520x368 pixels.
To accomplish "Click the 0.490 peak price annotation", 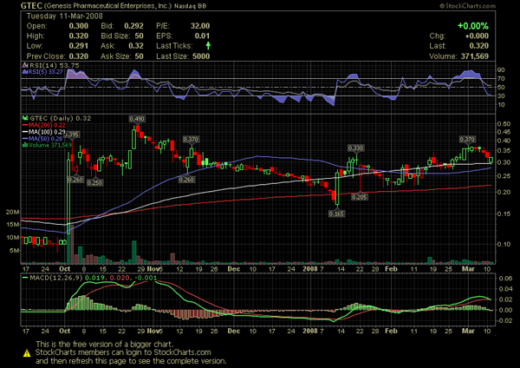I will 137,119.
